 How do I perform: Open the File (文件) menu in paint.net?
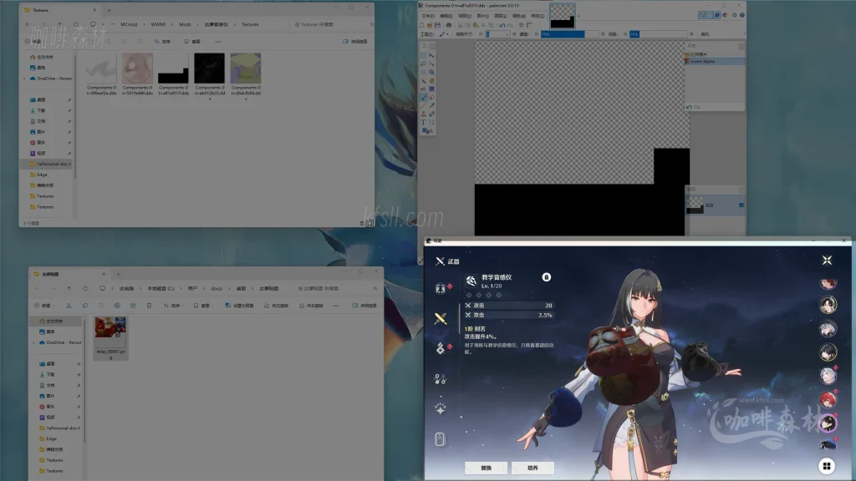coord(428,16)
